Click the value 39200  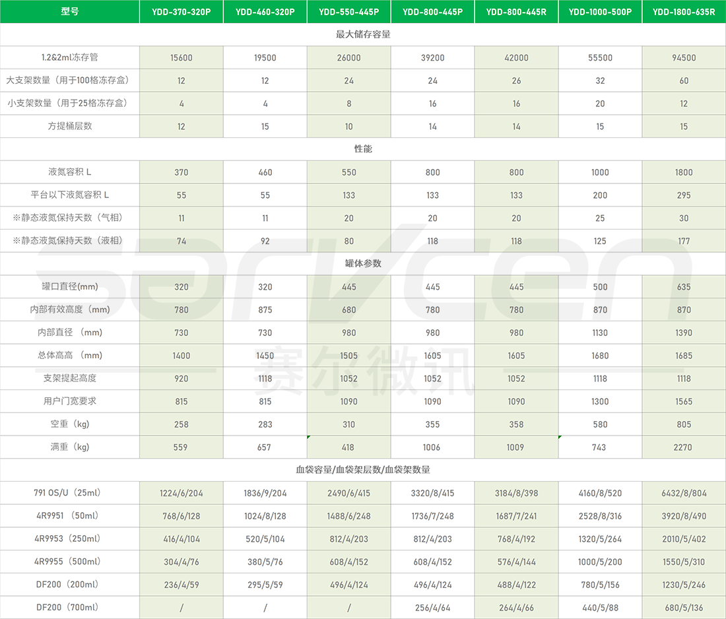click(x=432, y=58)
